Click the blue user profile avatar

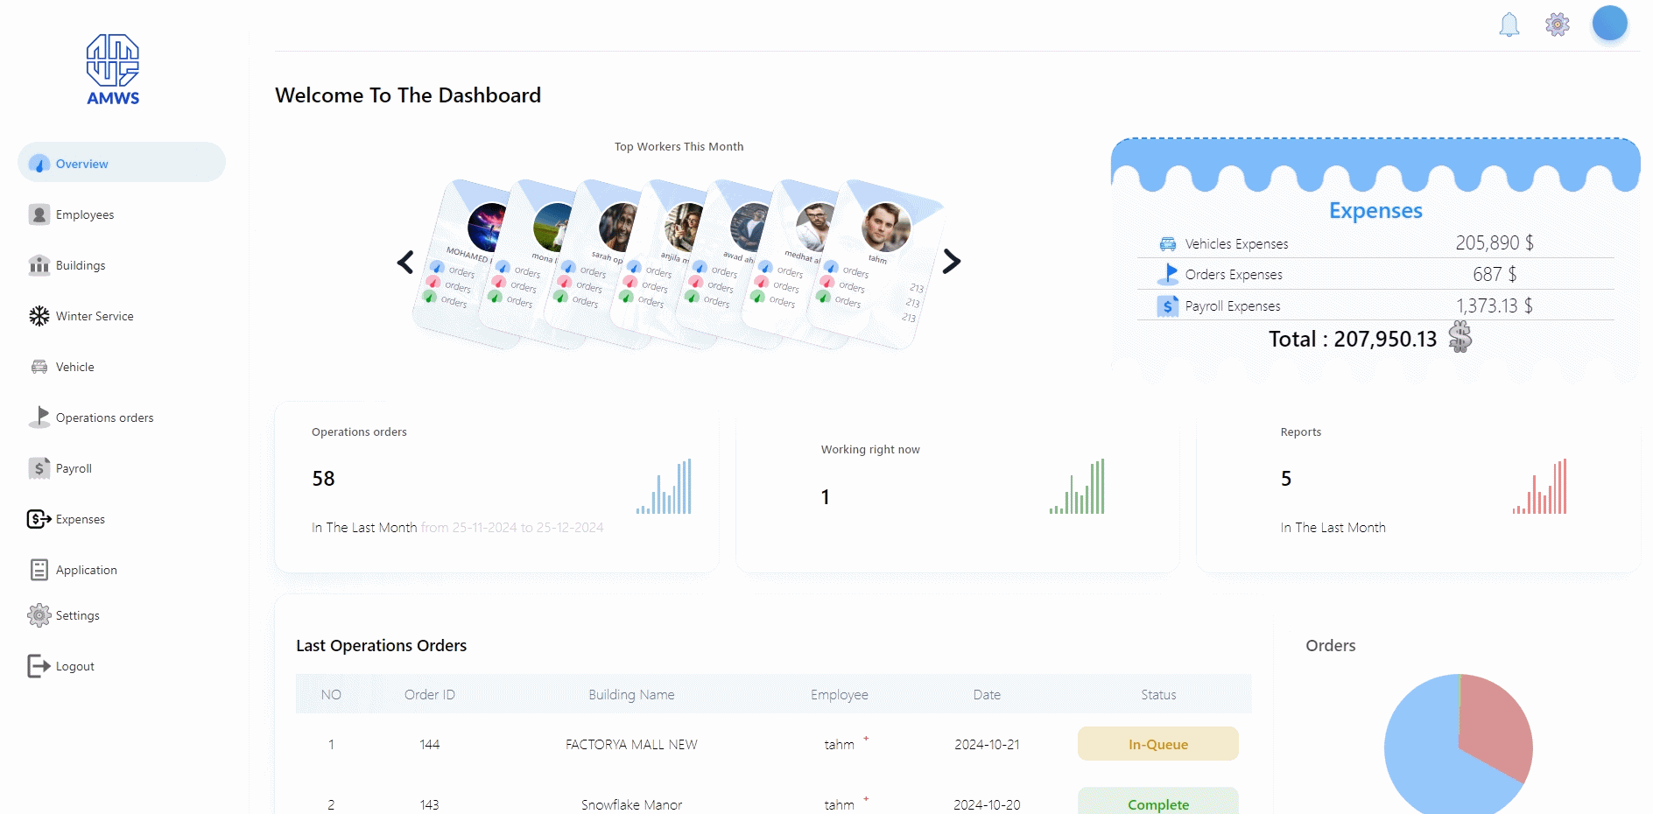1609,24
